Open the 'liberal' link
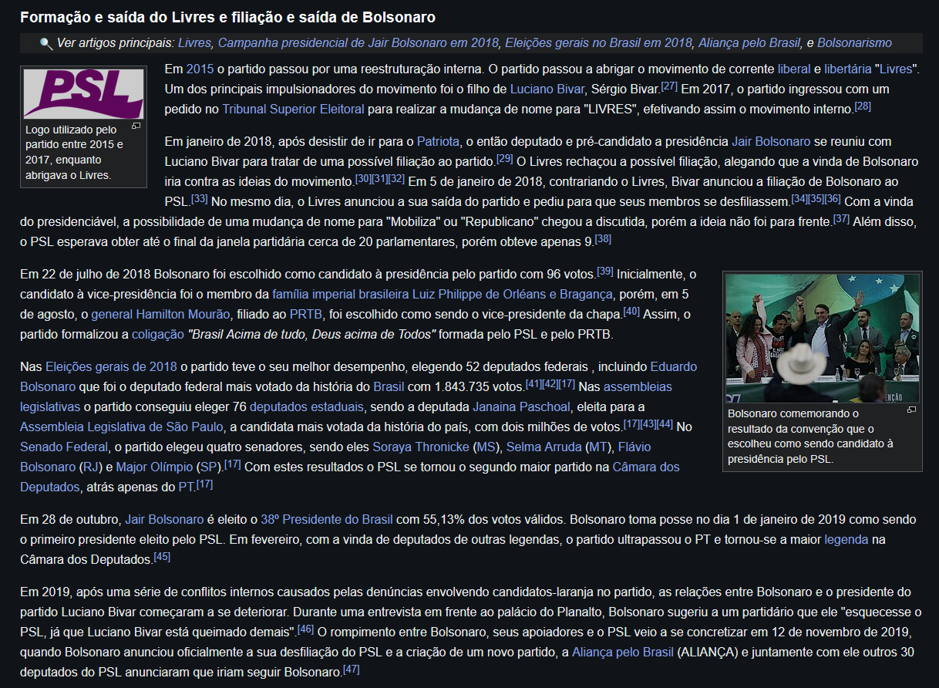 [x=794, y=69]
